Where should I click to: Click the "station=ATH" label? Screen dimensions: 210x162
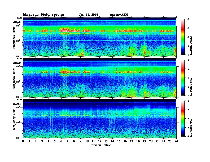[x=119, y=15]
